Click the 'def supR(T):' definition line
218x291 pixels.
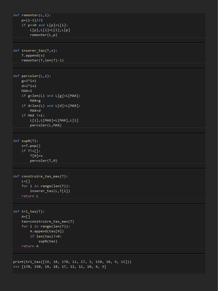26,141
